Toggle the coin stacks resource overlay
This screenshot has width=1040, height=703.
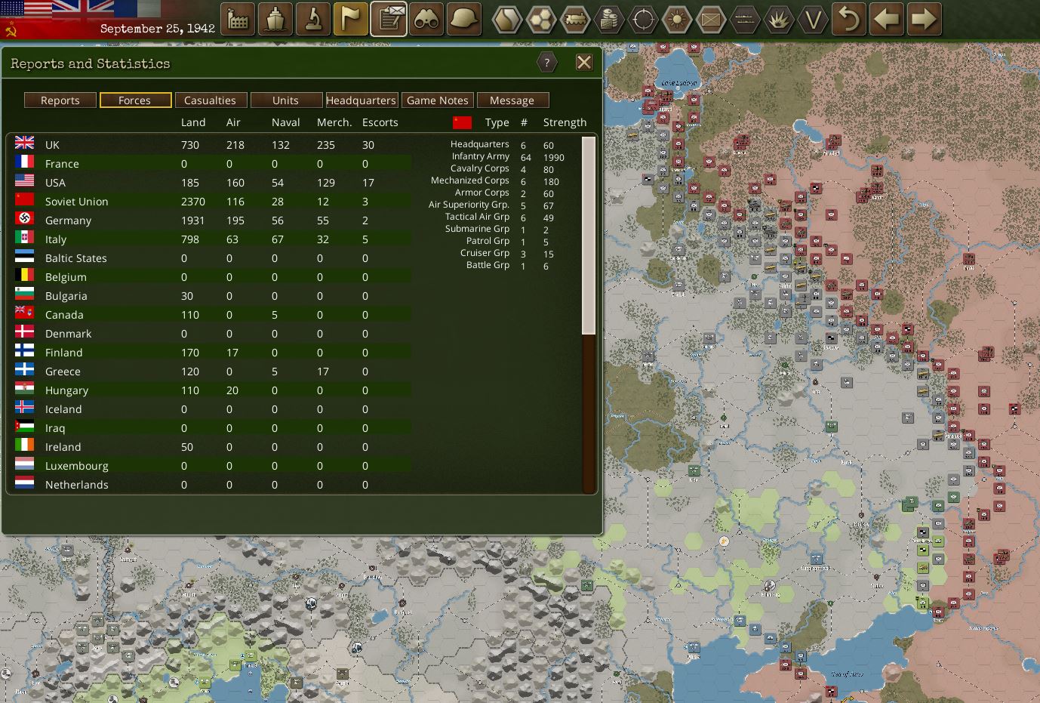[609, 20]
